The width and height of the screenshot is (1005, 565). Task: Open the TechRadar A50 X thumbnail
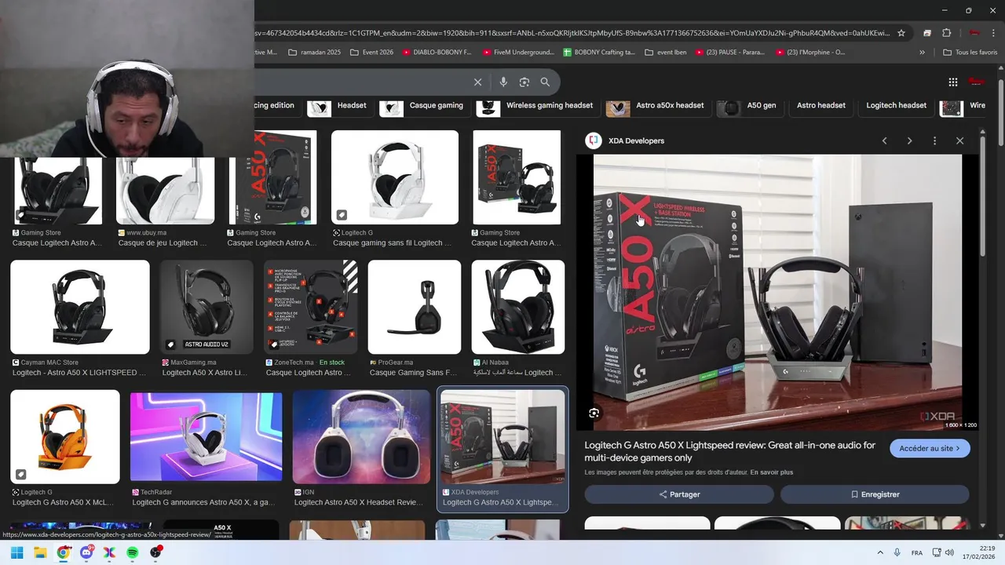(x=206, y=436)
